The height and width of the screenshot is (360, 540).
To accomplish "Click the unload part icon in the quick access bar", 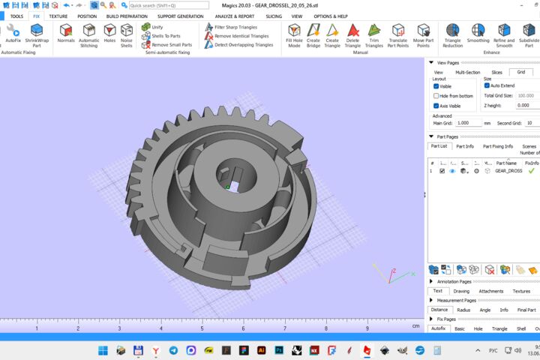I will coord(55,5).
